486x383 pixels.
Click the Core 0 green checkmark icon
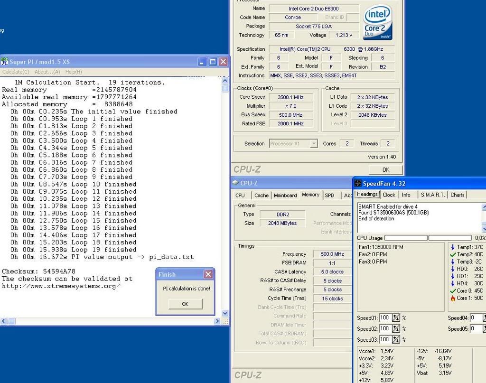pos(453,290)
